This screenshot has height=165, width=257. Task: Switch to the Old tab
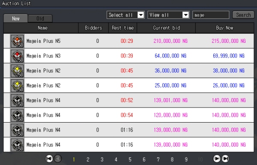pyautogui.click(x=40, y=18)
